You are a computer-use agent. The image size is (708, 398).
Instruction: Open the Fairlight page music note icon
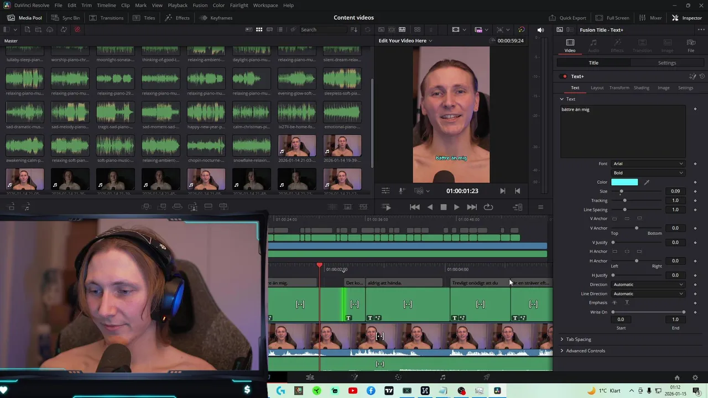(442, 378)
